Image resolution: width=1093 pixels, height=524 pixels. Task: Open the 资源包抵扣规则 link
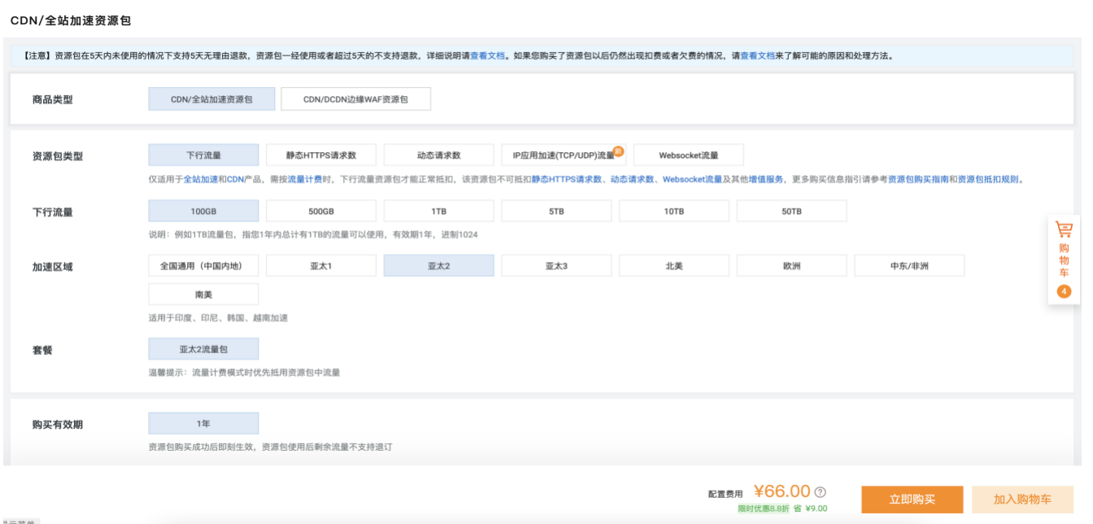(x=987, y=180)
